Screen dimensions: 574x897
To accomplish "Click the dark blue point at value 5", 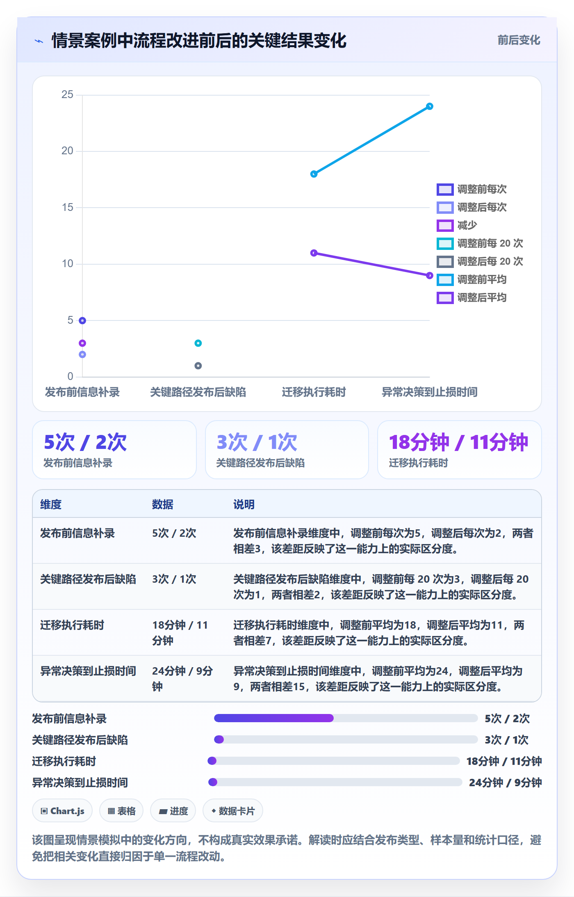I will pos(82,320).
